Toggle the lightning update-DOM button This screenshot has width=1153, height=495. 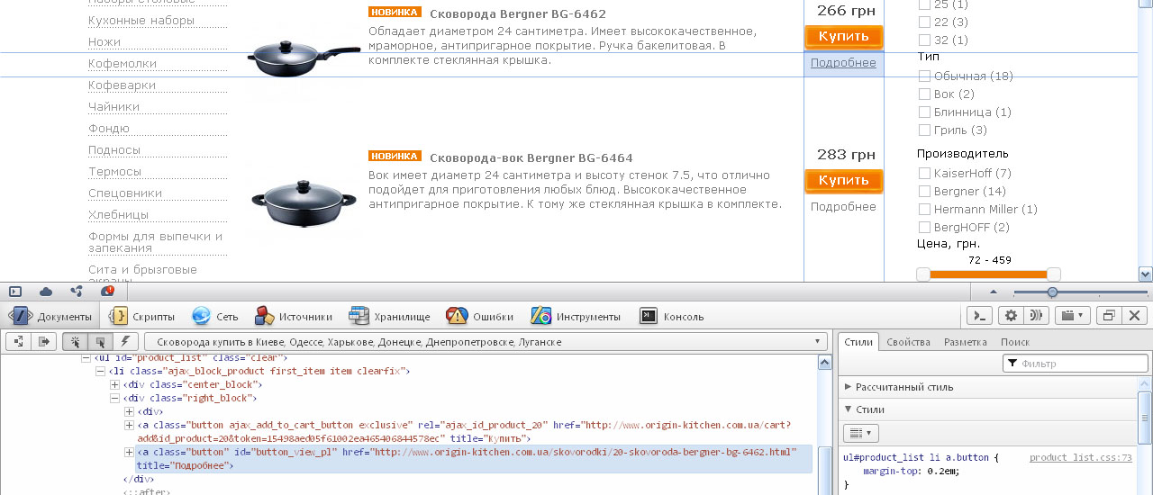pyautogui.click(x=125, y=342)
